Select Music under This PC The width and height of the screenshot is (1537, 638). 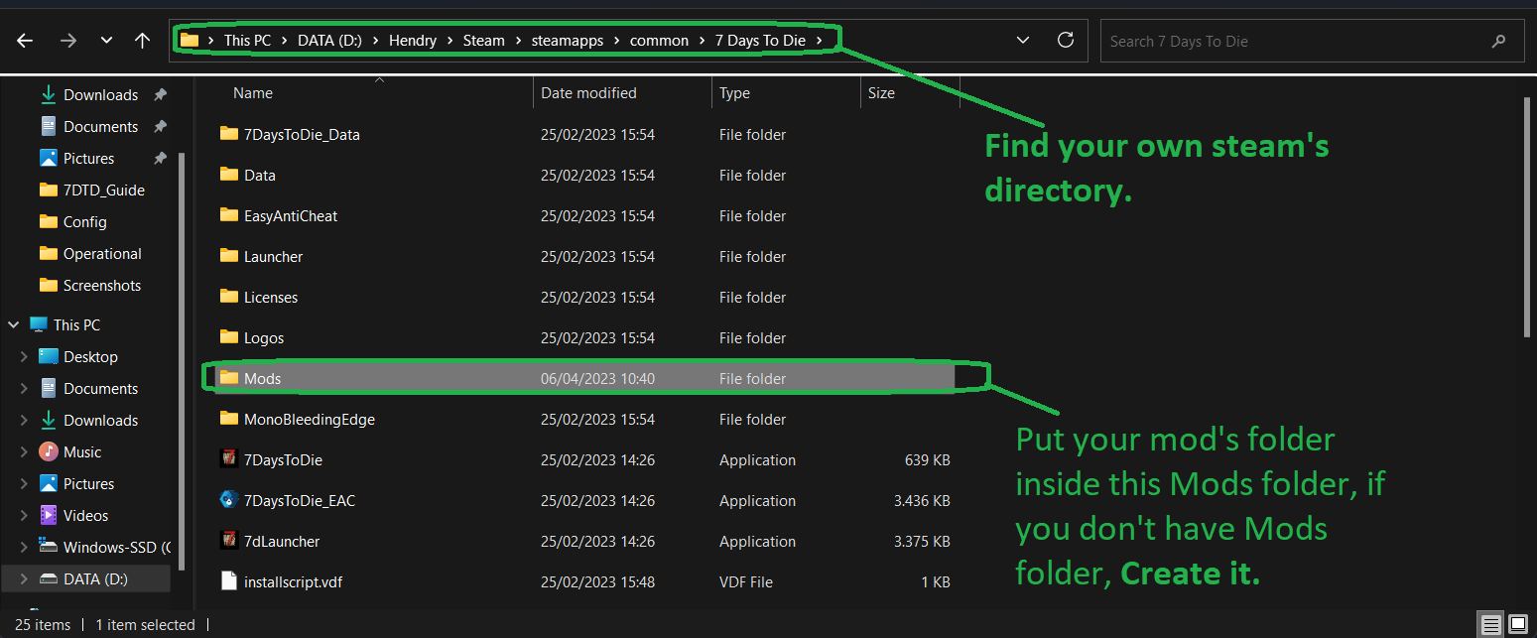pyautogui.click(x=82, y=452)
